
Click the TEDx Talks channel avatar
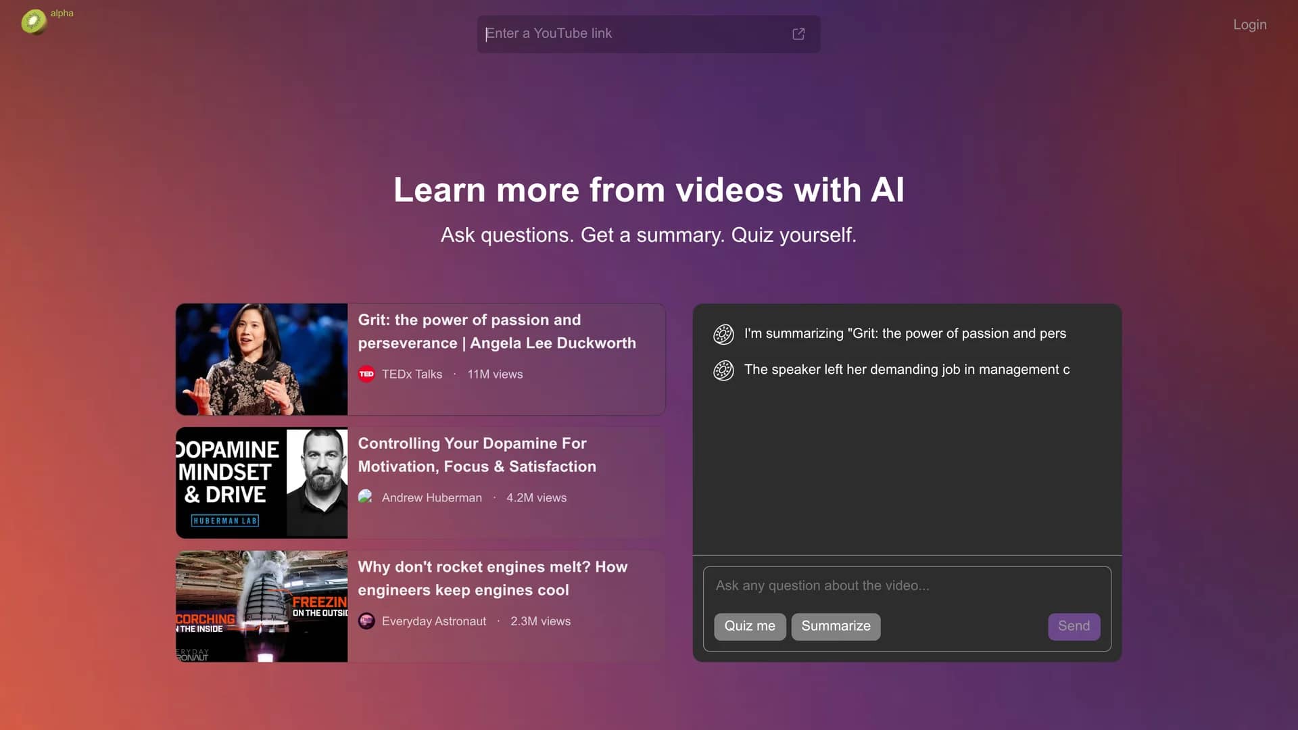(366, 374)
